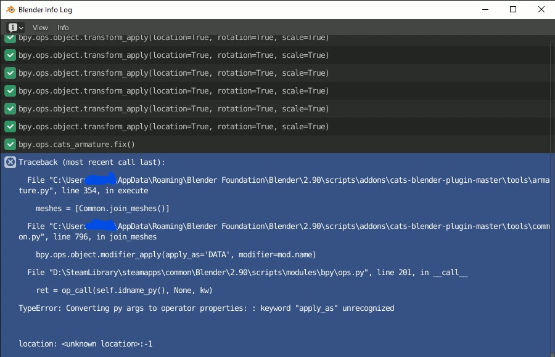Click green check icon beside bpy.ops.cats_armature.fix()

click(x=10, y=144)
